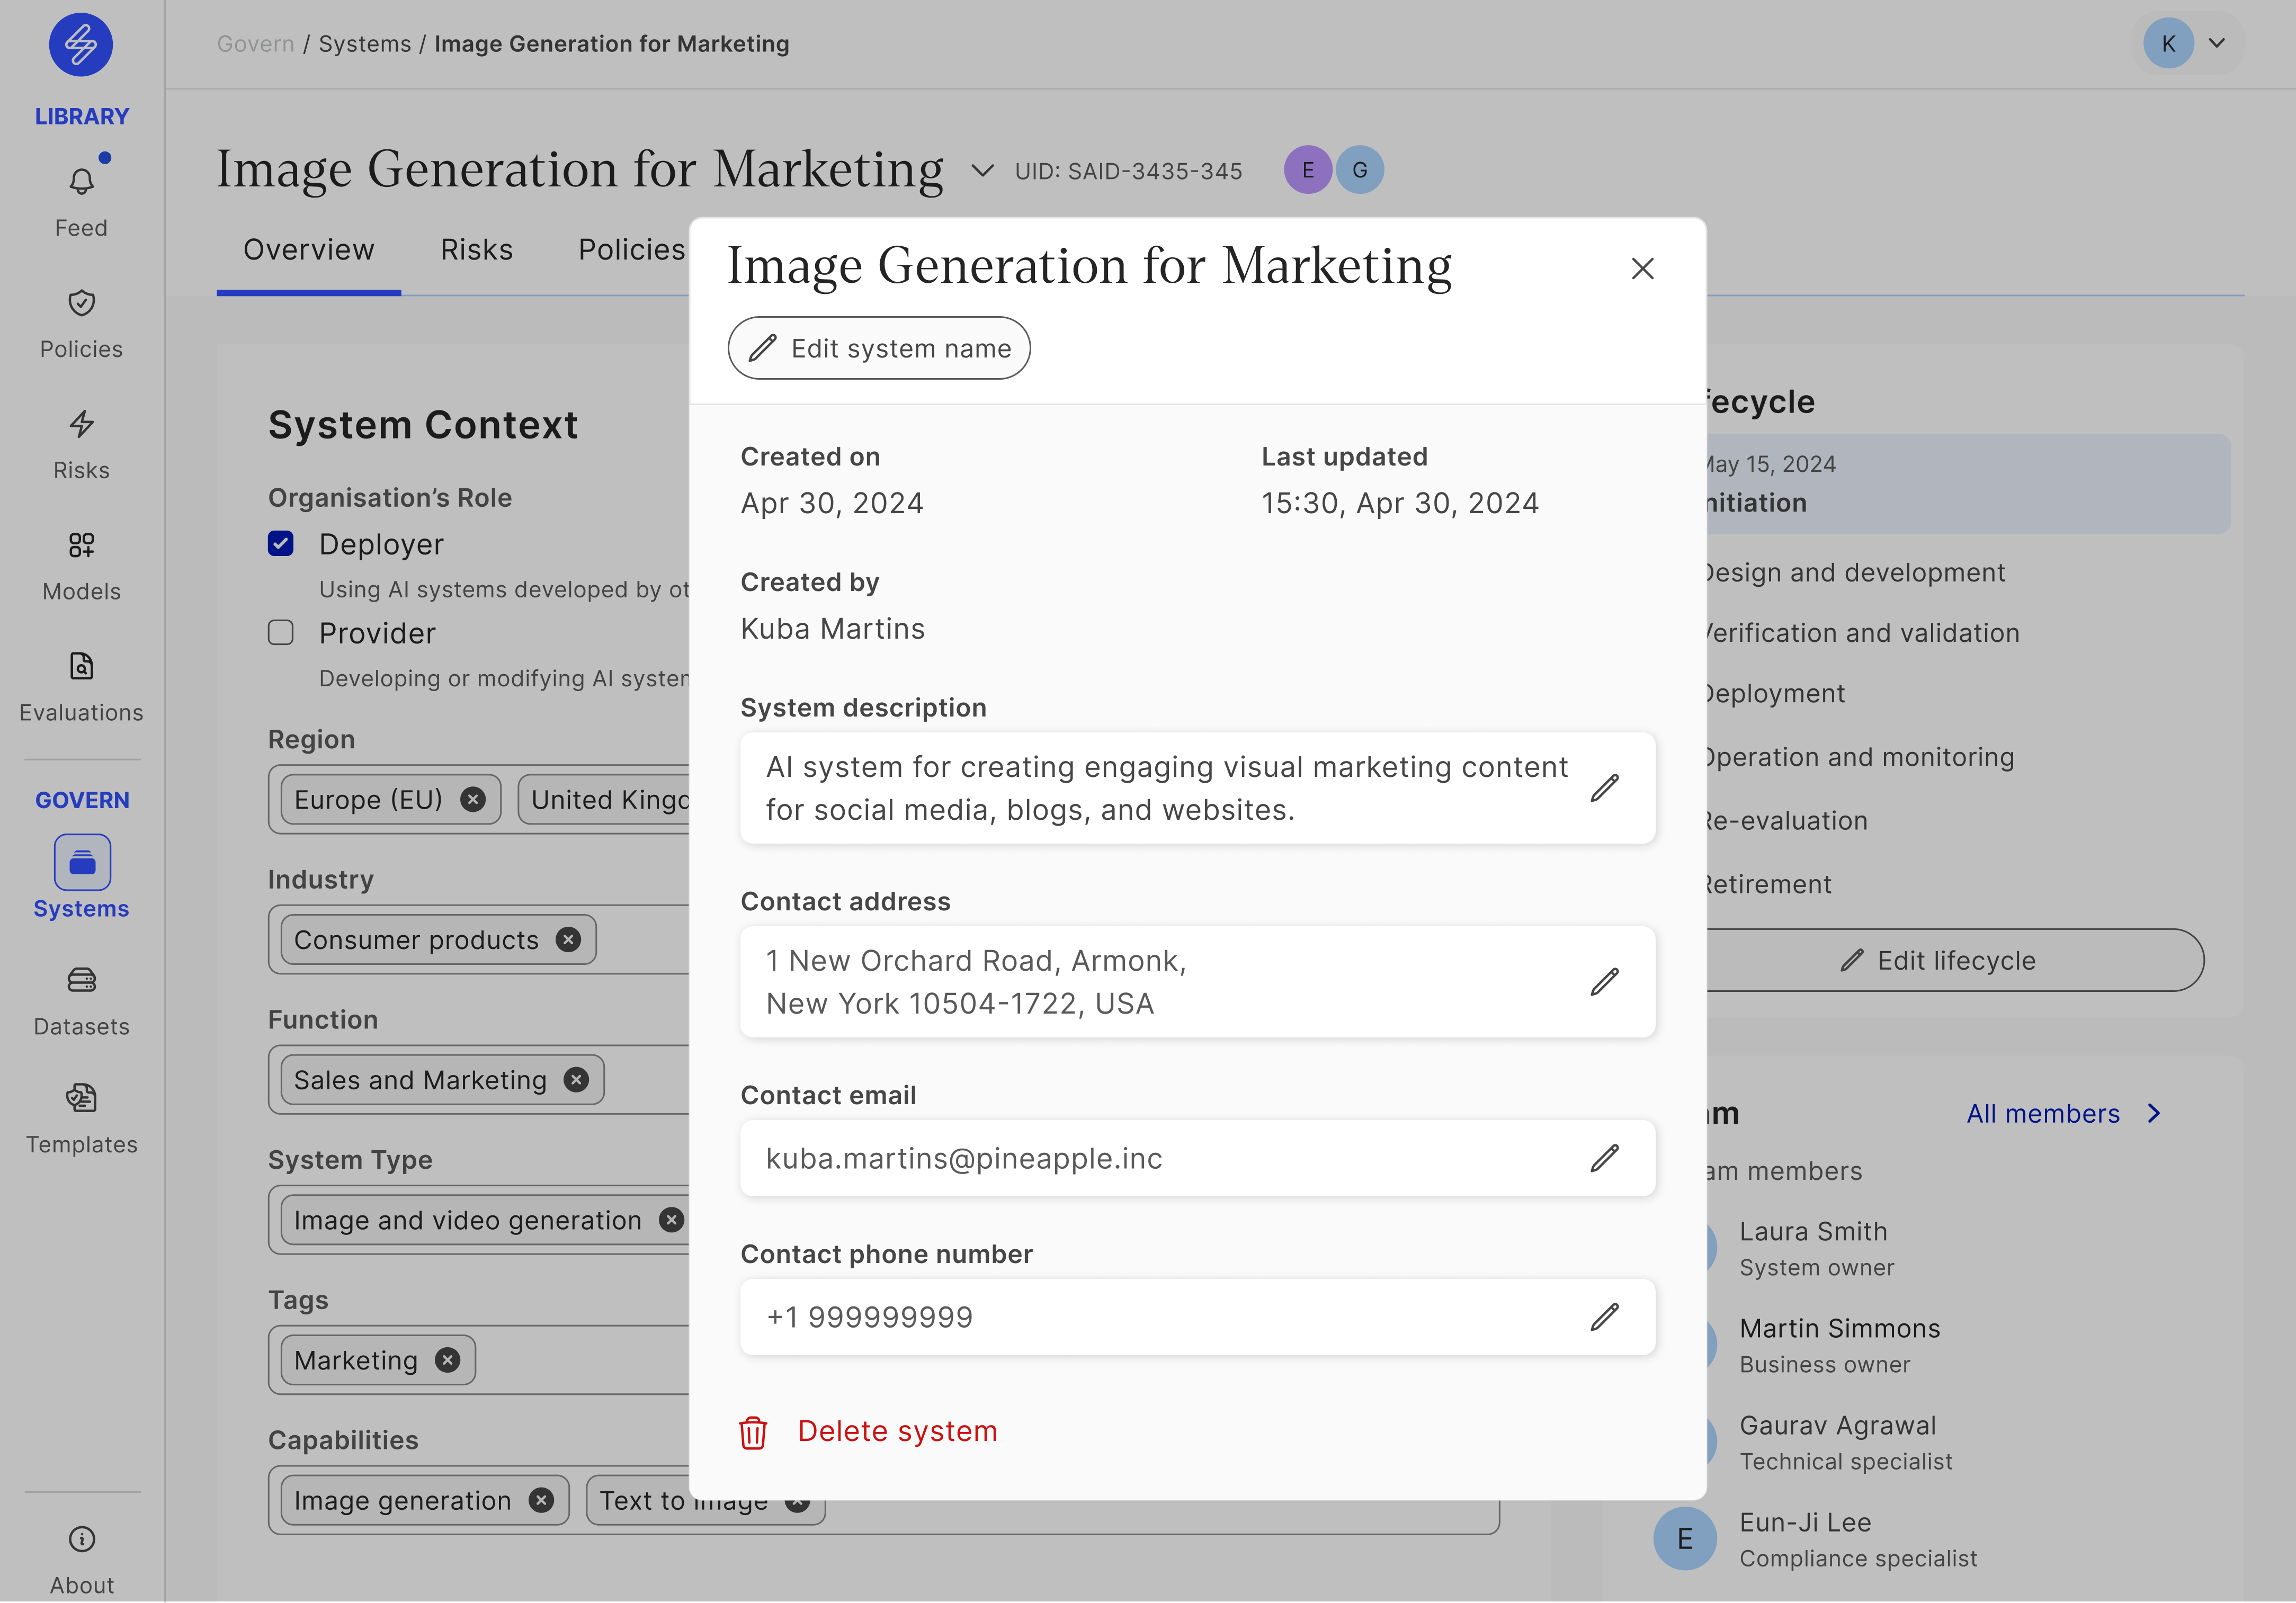Viewport: 2296px width, 1603px height.
Task: Click the Delete system link
Action: point(898,1431)
